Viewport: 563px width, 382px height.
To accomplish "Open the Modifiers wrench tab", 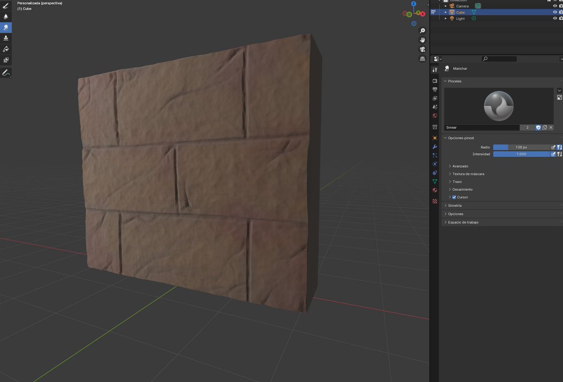I will click(x=435, y=147).
